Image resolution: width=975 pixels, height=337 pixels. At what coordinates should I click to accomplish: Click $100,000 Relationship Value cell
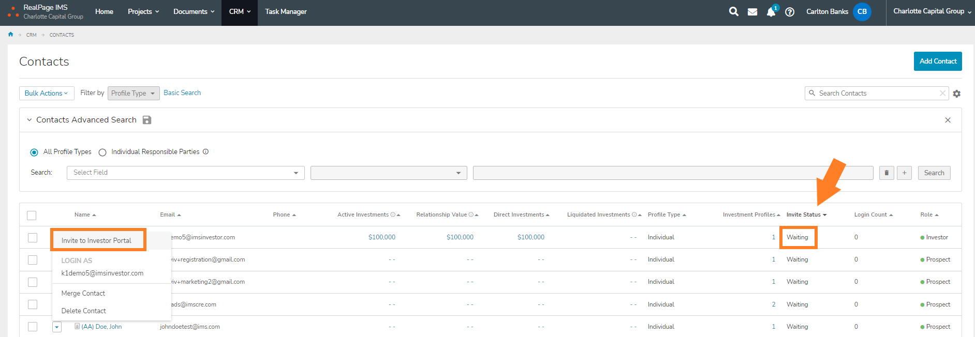click(x=460, y=237)
